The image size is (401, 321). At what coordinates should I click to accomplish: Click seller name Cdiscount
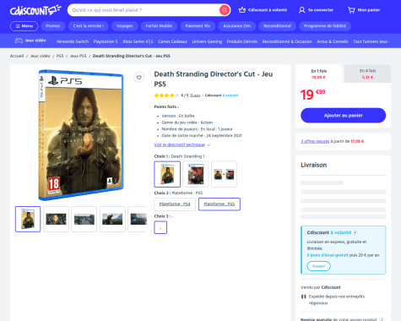[x=331, y=287]
